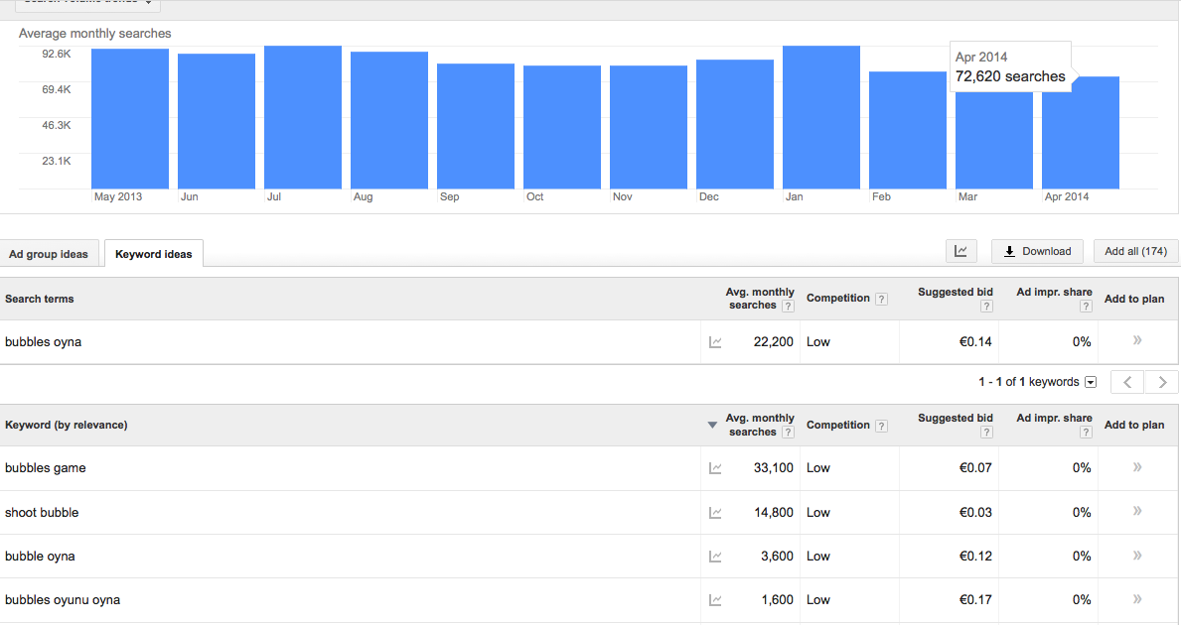This screenshot has width=1181, height=625.
Task: Click help icon next to Competition in Search terms header
Action: click(x=882, y=299)
